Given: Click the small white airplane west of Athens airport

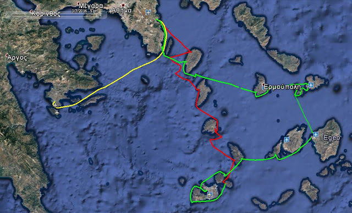Looking at the screenshot, I should point(142,17).
